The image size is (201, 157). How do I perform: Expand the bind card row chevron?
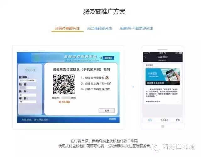click(178, 102)
